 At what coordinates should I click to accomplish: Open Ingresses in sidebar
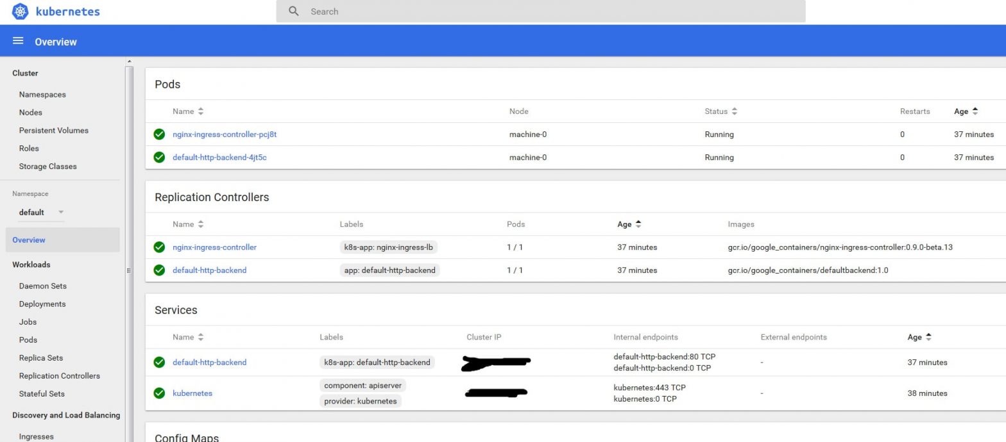[37, 436]
